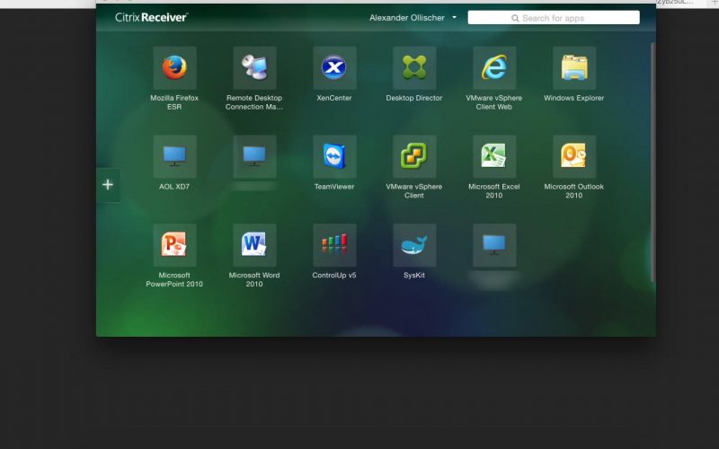Open the XenCenter application

point(334,68)
